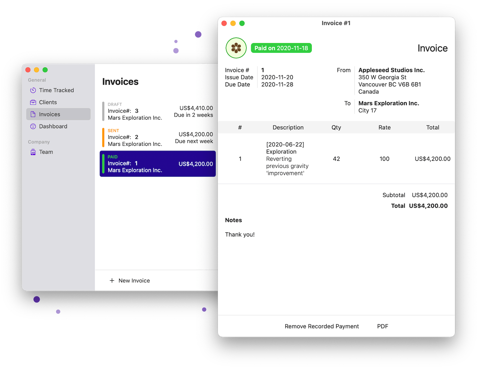Click the plus icon beside New Invoice
The image size is (478, 370).
coord(112,280)
